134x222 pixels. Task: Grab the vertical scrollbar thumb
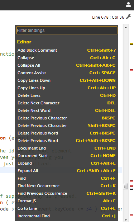coord(126,186)
